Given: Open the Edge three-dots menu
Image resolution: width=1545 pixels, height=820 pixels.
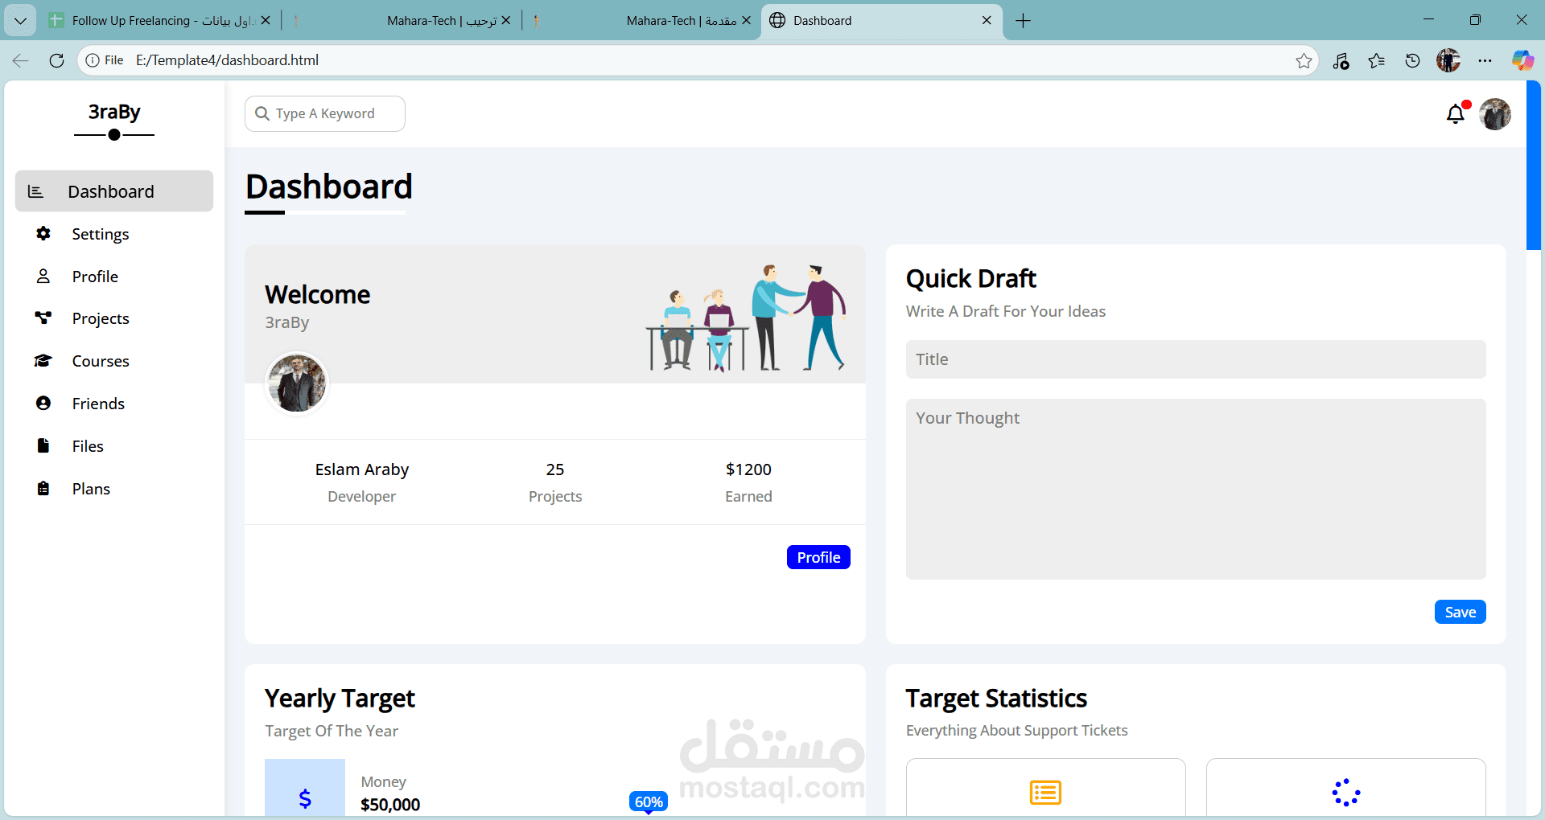Looking at the screenshot, I should [x=1485, y=60].
